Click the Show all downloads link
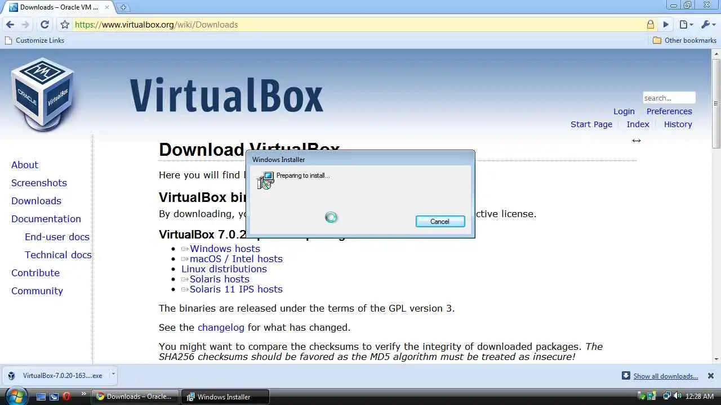 click(x=666, y=376)
